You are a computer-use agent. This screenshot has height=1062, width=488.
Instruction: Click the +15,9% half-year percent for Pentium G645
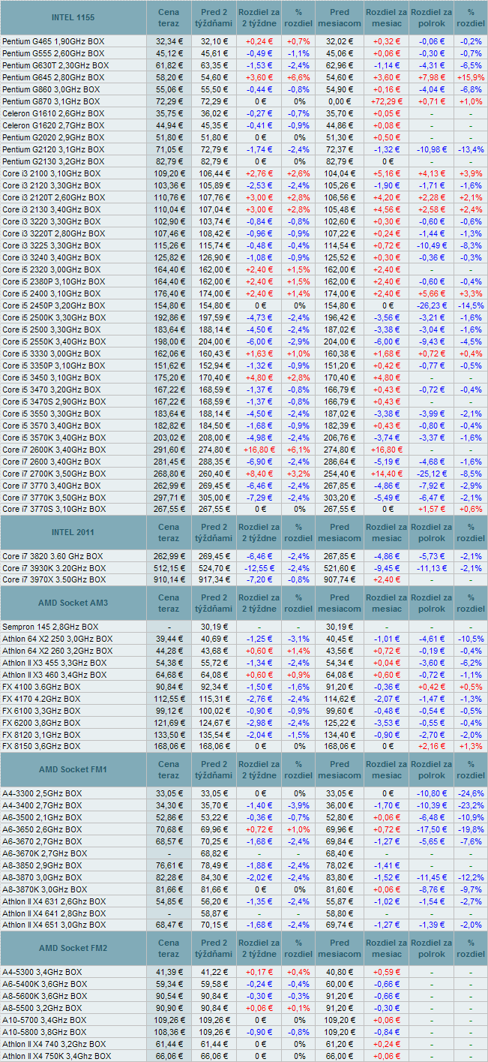[471, 77]
